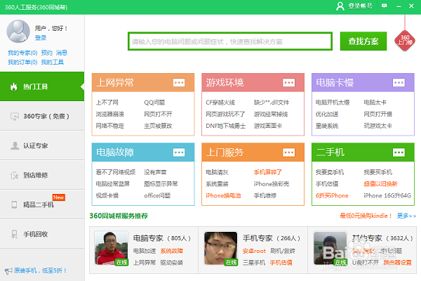Select DNF地下城勇士 entry
The image size is (421, 281).
[225, 126]
